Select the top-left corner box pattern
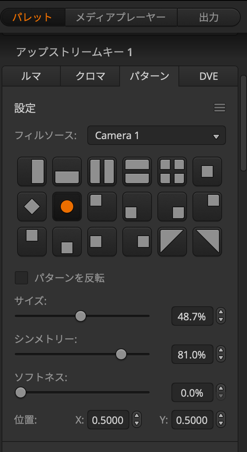 (x=102, y=207)
